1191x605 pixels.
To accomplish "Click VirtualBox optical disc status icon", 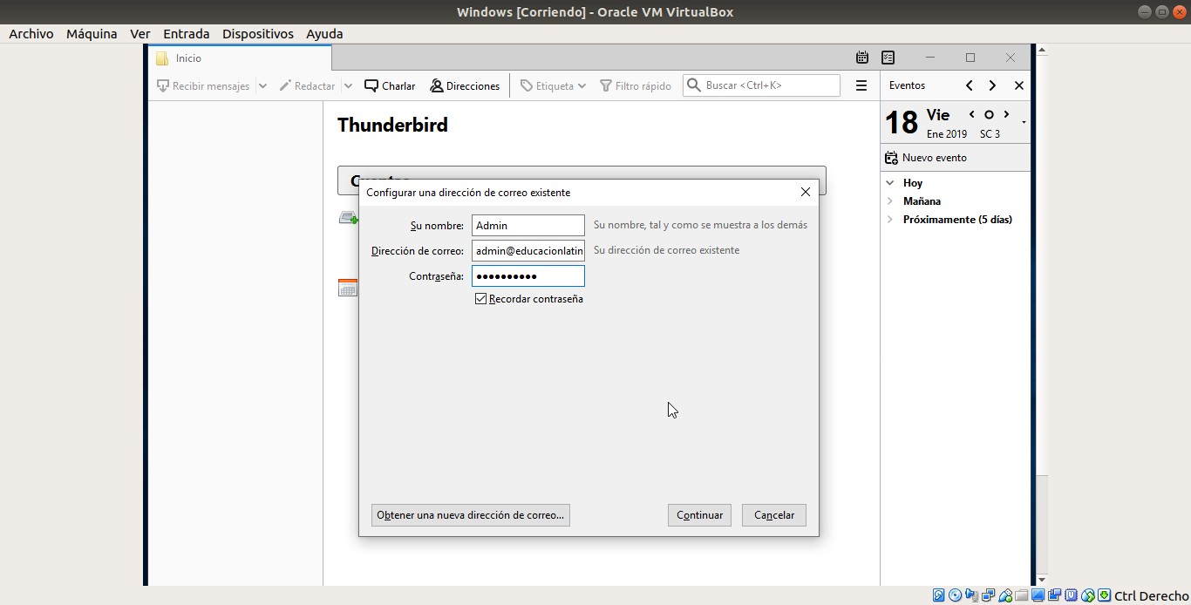I will 955,596.
